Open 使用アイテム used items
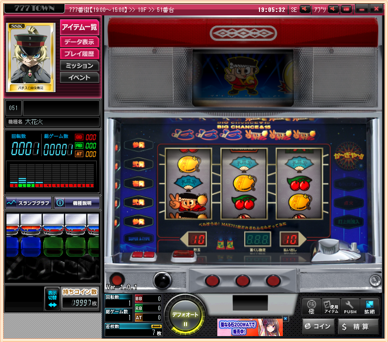Image resolution: width=388 pixels, height=342 pixels. (330, 307)
